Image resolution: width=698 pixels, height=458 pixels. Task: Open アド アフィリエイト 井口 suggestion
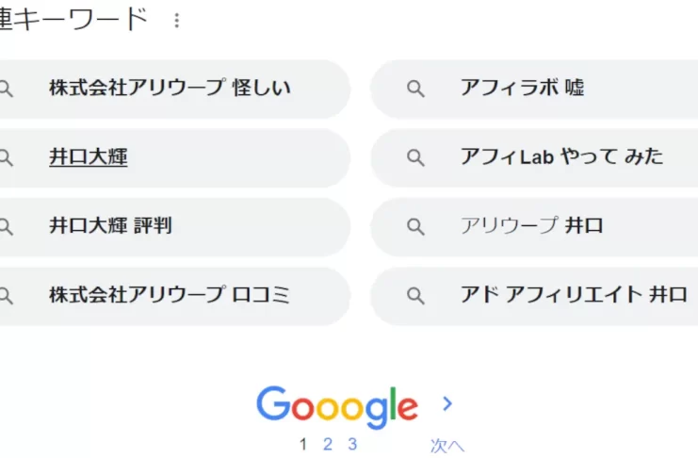(x=573, y=296)
